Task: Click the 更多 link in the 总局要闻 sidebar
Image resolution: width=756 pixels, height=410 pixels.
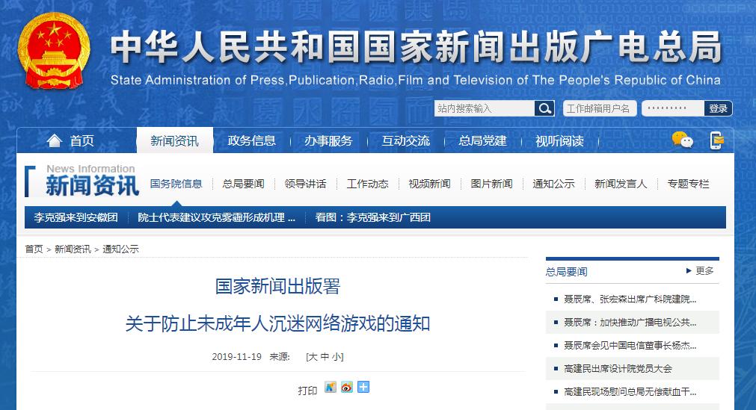Action: [704, 271]
